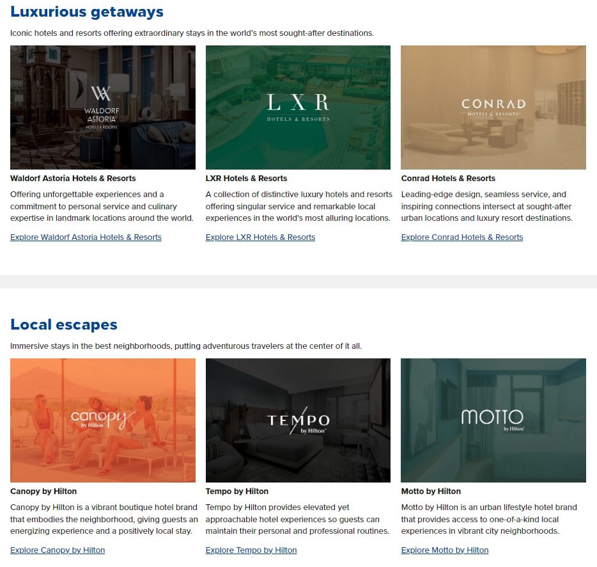Click description 'A collection of distinctive luxury hotels'

[x=299, y=206]
